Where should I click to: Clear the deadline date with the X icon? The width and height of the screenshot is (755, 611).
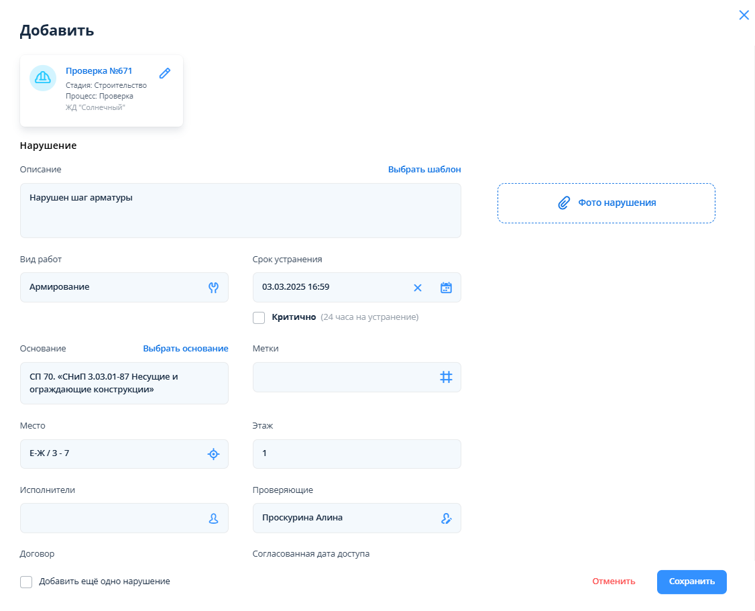pos(418,288)
